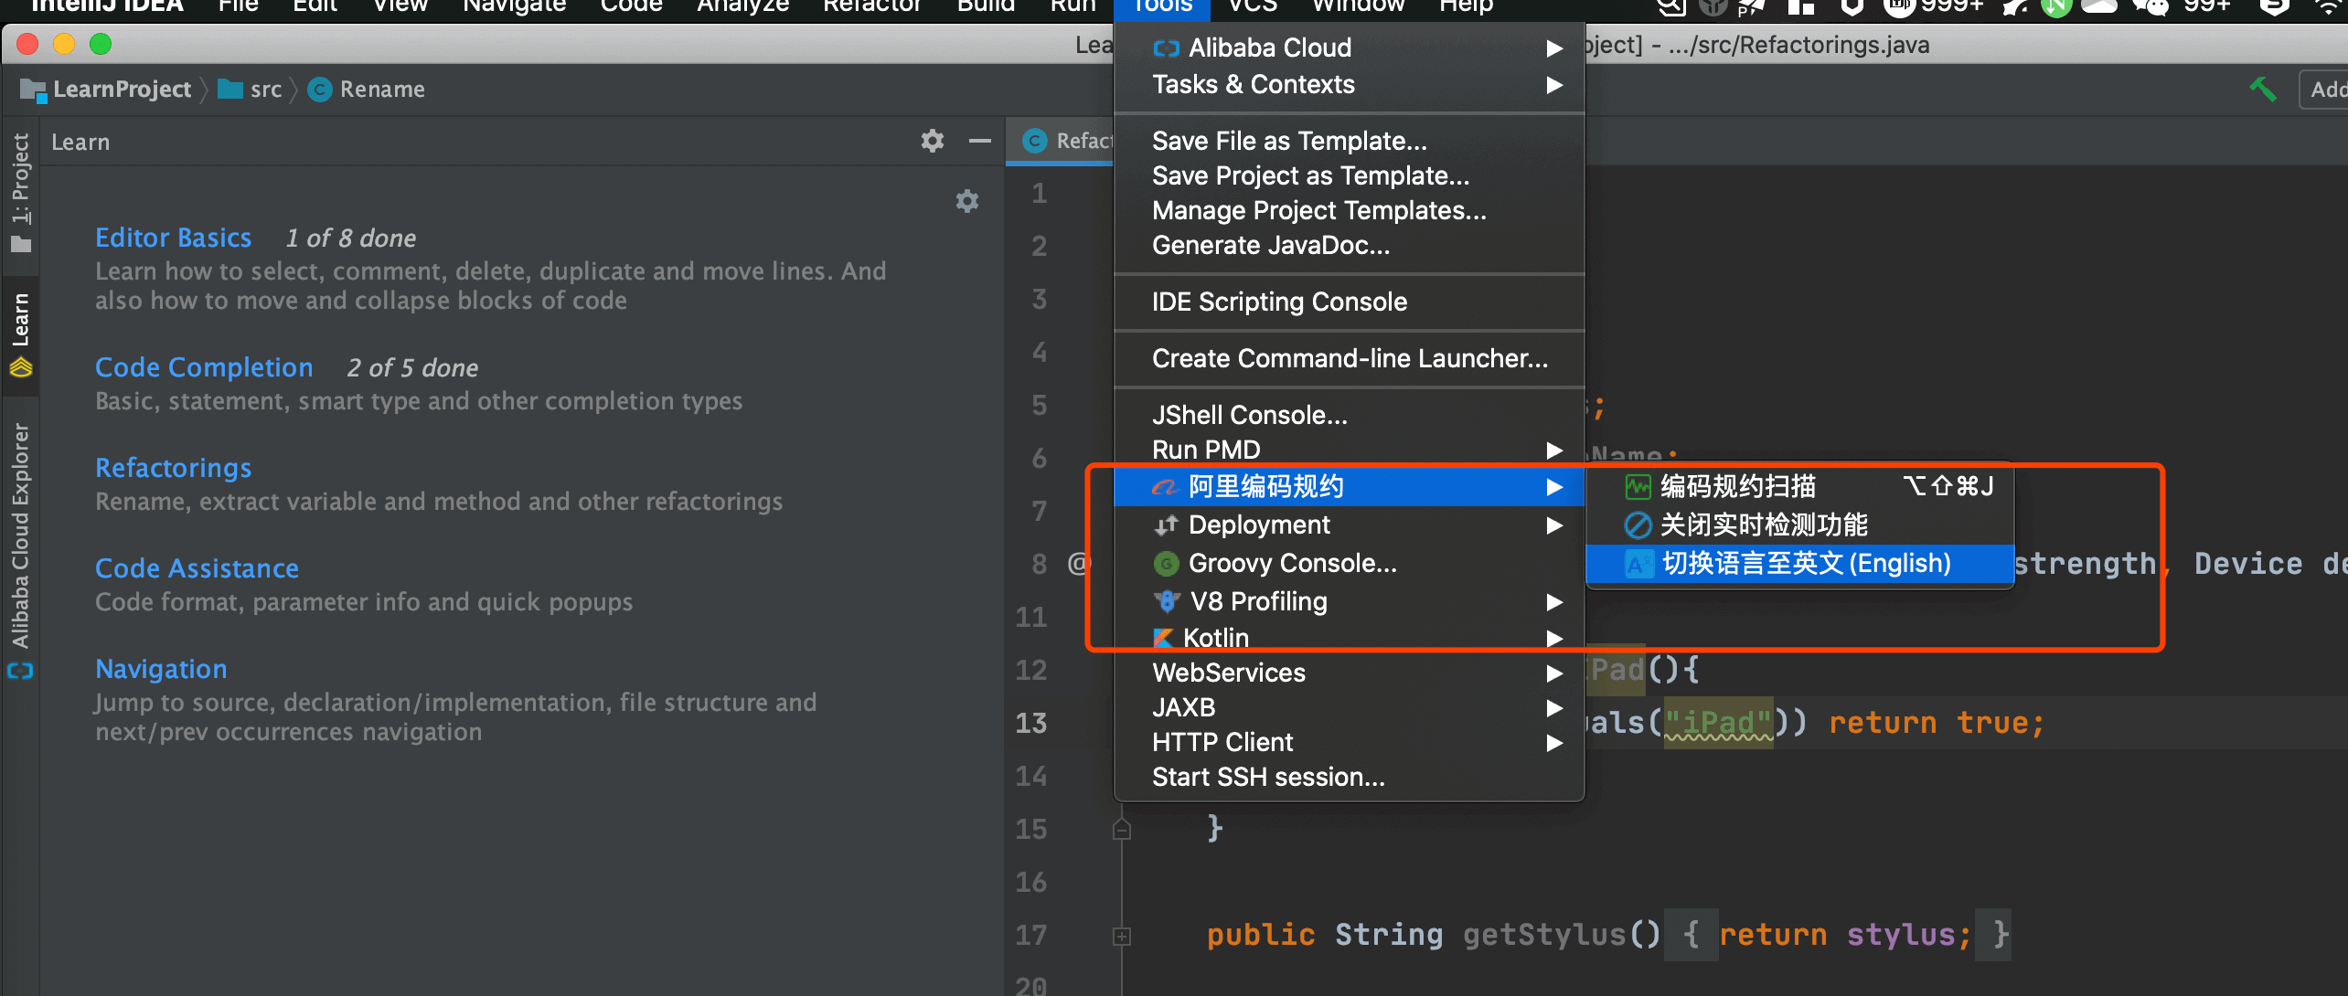Click the Deployment icon in Tools menu
The image size is (2348, 996).
coord(1165,524)
